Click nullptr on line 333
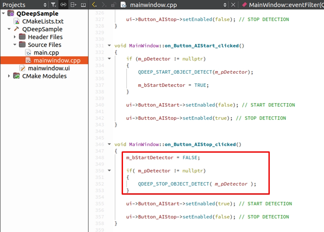 [192, 59]
